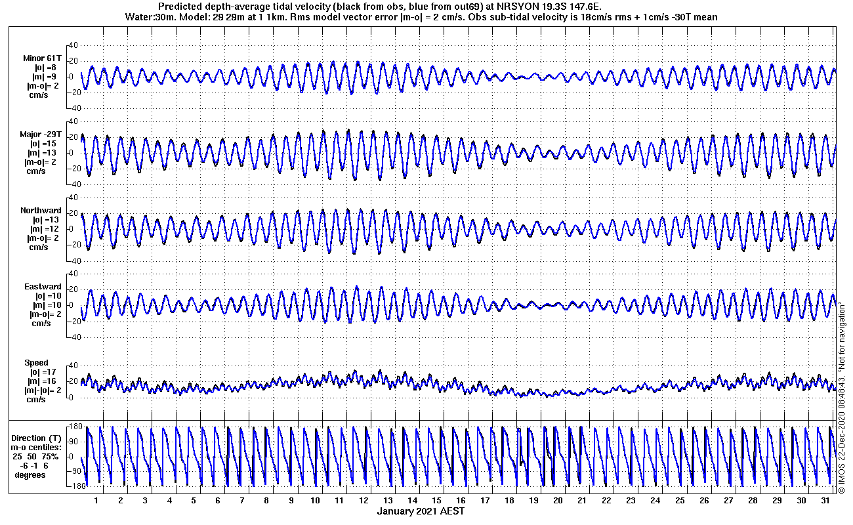Image resolution: width=853 pixels, height=525 pixels.
Task: Click day "31" on the x-axis
Action: point(825,501)
